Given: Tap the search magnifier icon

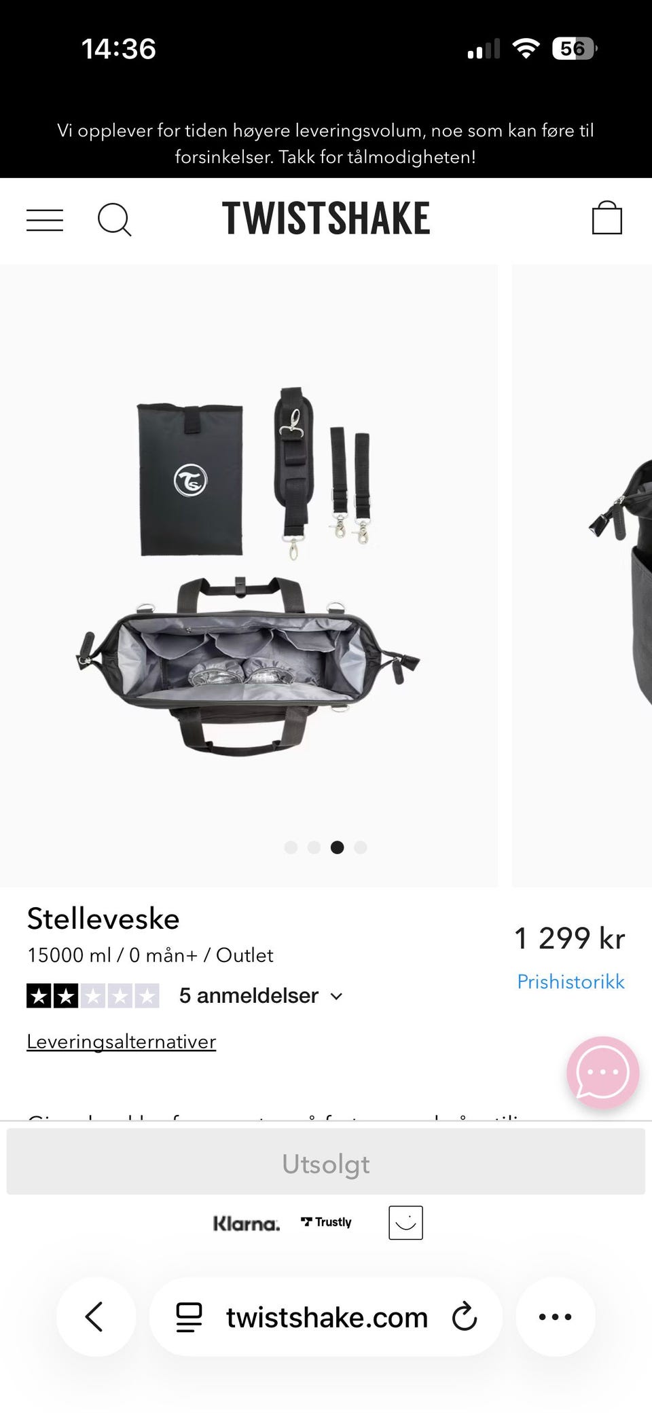Looking at the screenshot, I should 115,220.
